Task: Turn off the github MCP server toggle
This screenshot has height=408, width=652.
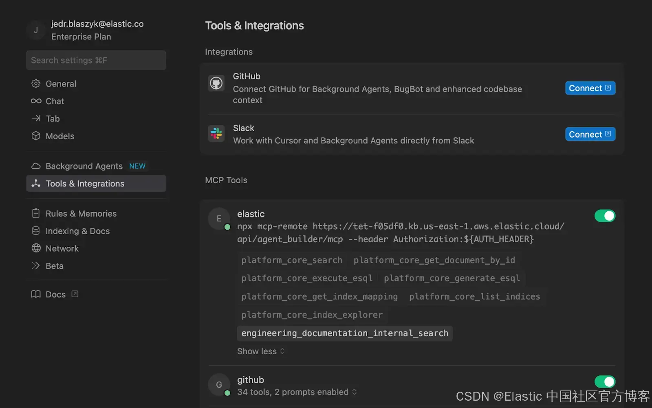Action: (x=605, y=382)
